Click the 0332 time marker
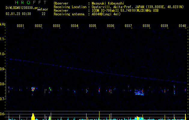Screen dimensions: 189x120 38,26
